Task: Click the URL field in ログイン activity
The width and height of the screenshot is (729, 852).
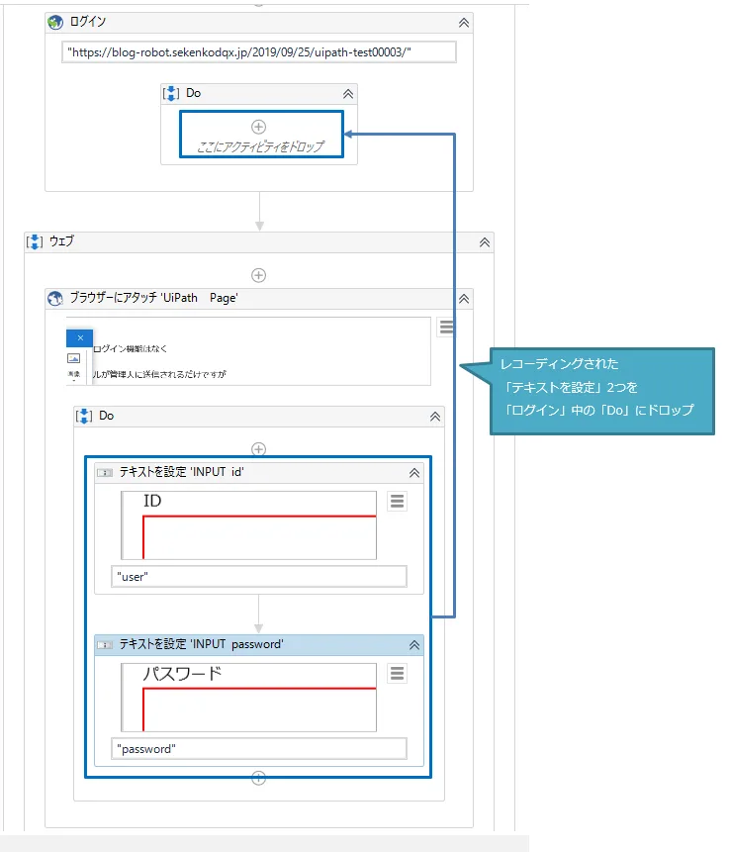Action: [258, 52]
